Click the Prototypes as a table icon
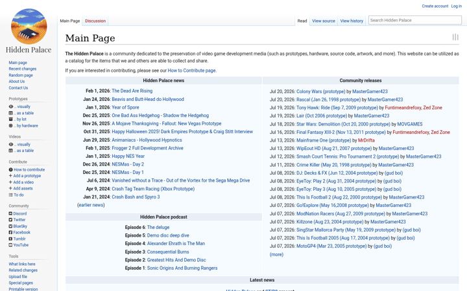467x291 pixels. [11, 113]
